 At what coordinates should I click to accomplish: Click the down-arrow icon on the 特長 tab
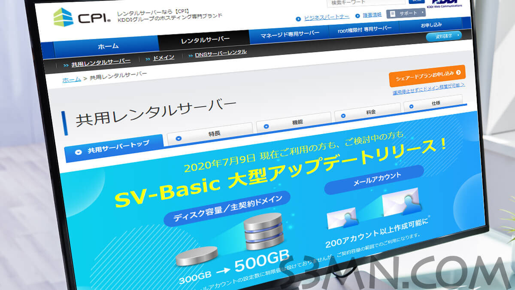click(179, 138)
